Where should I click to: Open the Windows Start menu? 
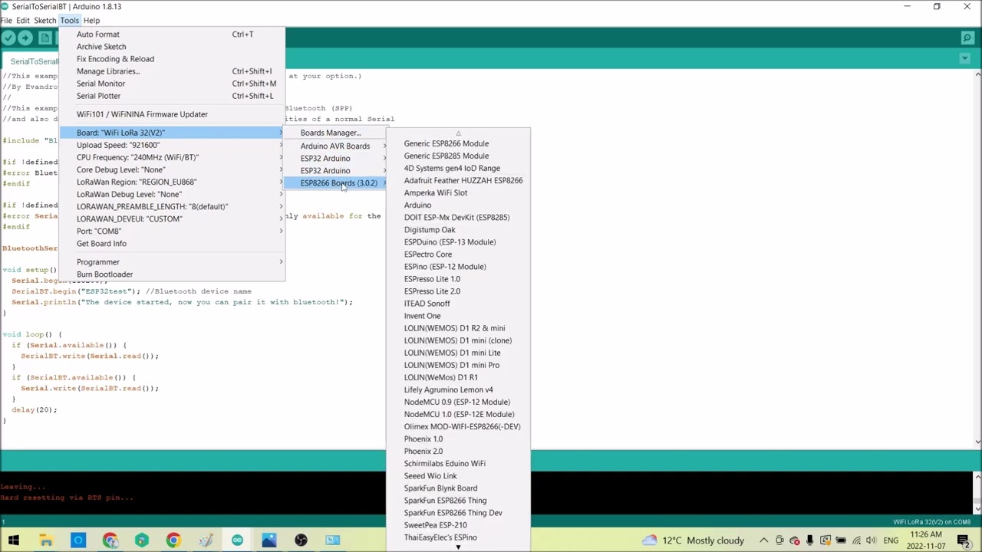pyautogui.click(x=13, y=540)
